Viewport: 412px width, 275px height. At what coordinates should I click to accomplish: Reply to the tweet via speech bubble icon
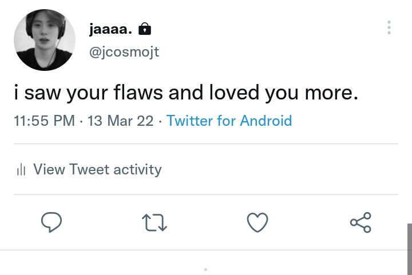(x=51, y=222)
